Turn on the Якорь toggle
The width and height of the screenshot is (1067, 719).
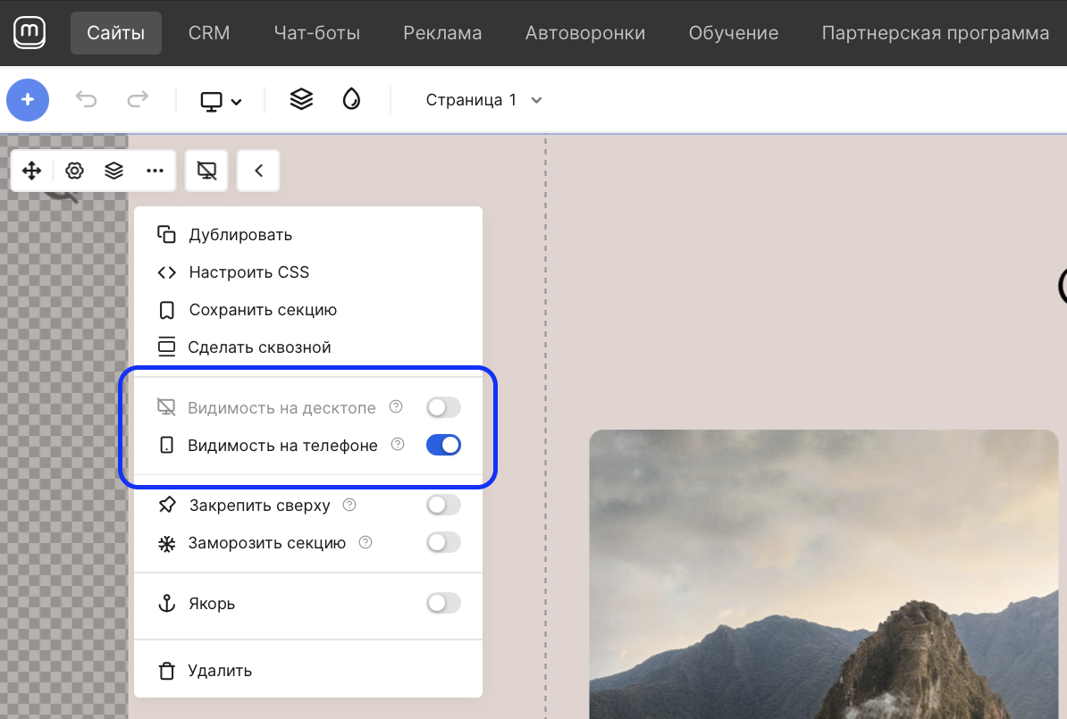pos(443,603)
